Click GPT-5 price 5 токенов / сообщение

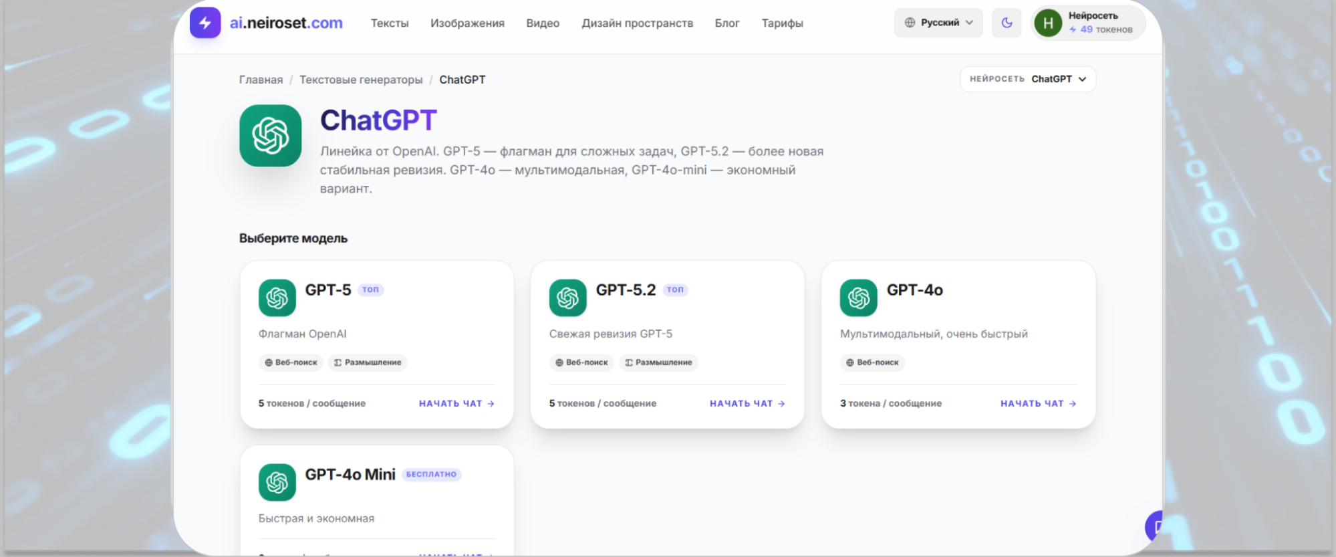tap(312, 403)
